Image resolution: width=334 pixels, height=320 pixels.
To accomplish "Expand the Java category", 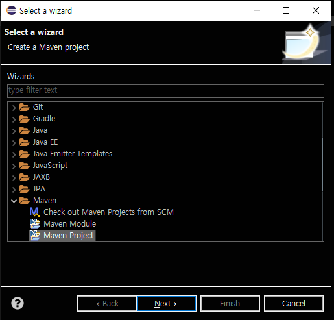I will pyautogui.click(x=14, y=131).
